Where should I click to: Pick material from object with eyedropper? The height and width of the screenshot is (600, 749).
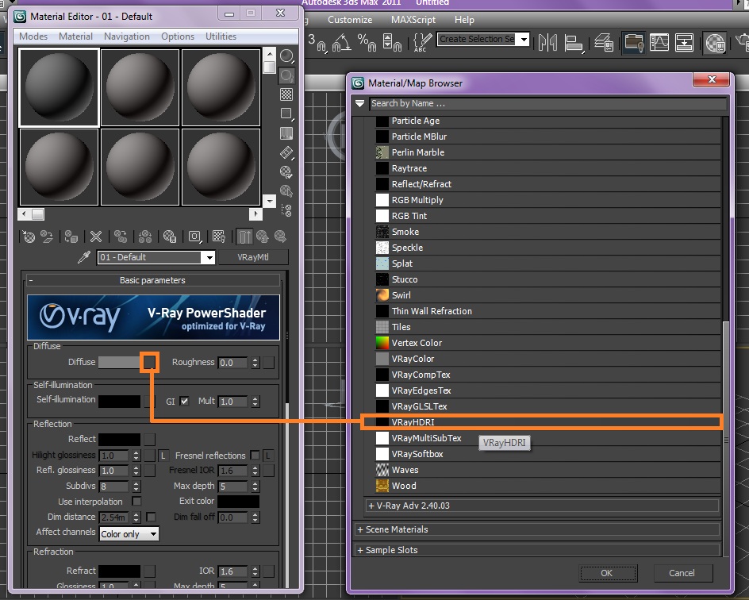[x=84, y=257]
